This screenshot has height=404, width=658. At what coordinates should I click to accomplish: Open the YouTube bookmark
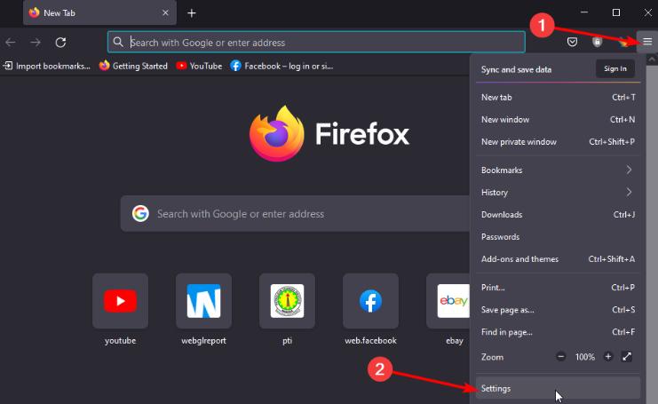199,66
